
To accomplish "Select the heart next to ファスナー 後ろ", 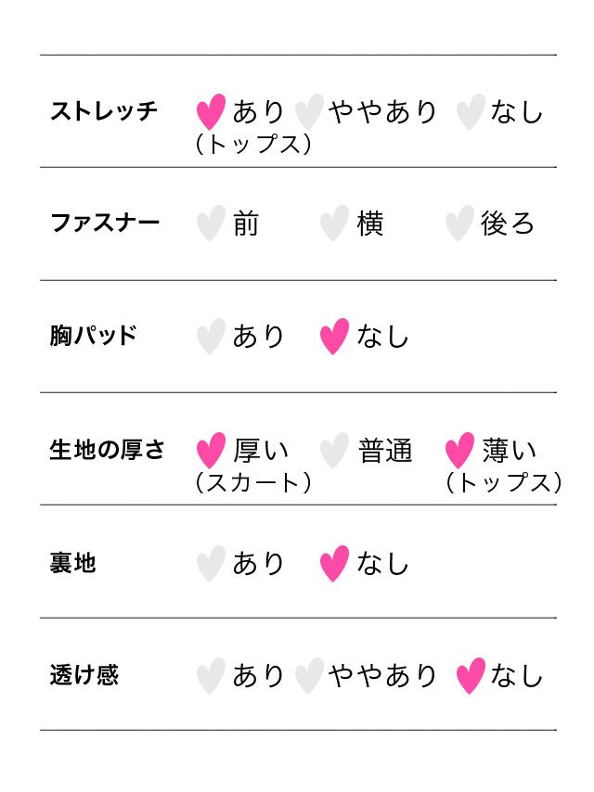I will click(458, 224).
